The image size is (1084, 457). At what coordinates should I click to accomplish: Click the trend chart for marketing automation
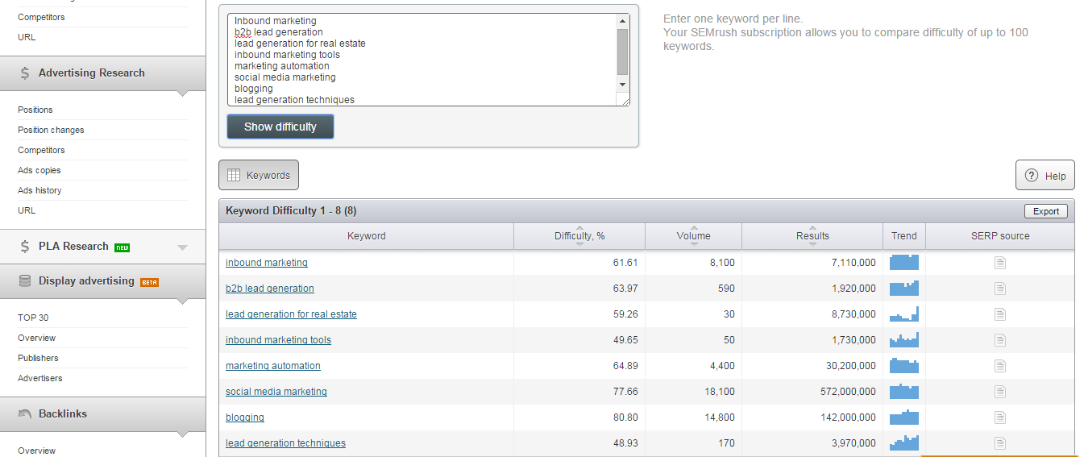pyautogui.click(x=904, y=366)
